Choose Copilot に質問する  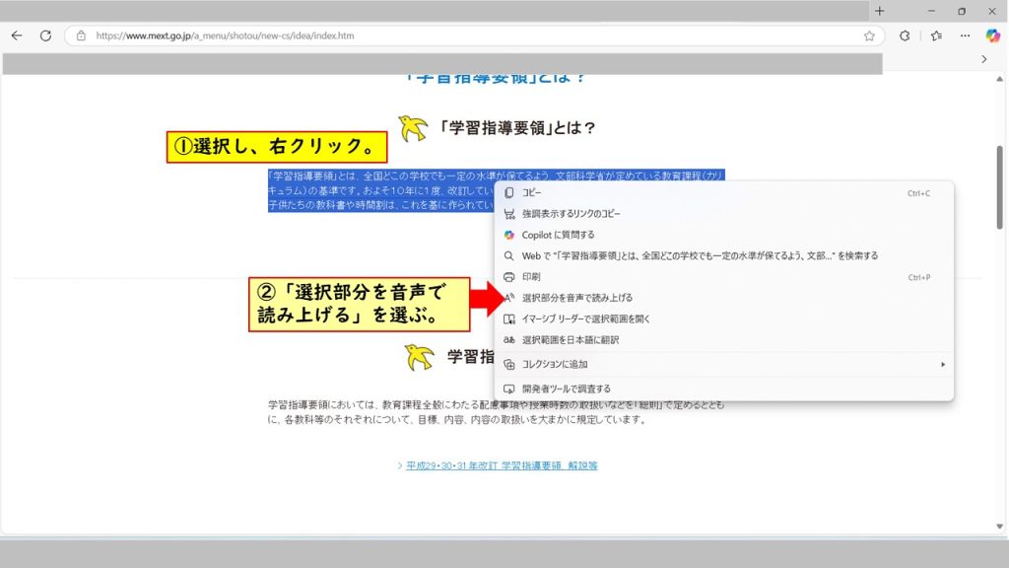tap(558, 235)
